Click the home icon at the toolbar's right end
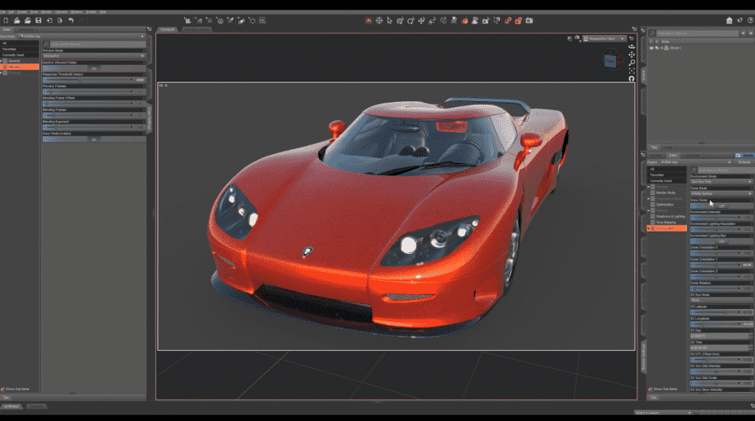Image resolution: width=755 pixels, height=421 pixels. [729, 21]
